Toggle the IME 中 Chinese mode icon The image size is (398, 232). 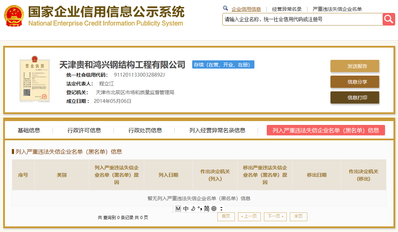(186, 209)
